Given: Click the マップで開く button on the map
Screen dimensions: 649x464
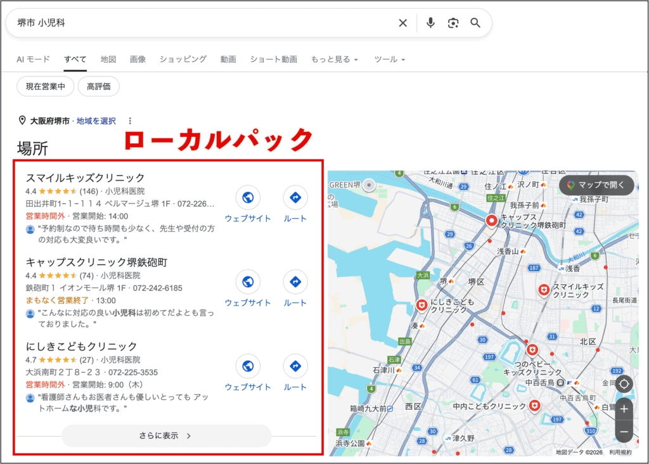Looking at the screenshot, I should point(596,185).
